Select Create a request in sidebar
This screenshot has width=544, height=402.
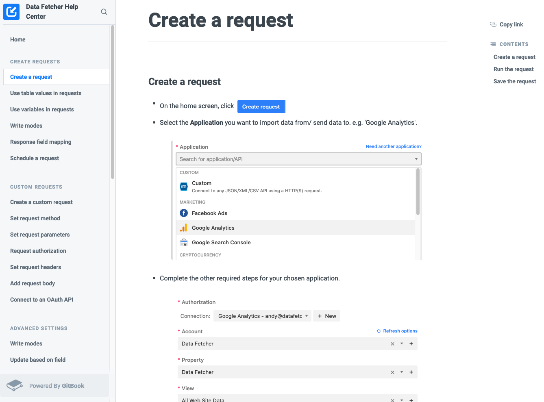pyautogui.click(x=56, y=77)
